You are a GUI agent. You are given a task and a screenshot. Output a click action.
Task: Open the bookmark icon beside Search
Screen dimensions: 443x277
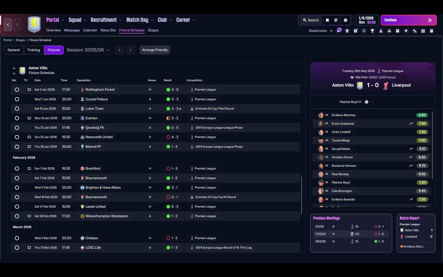pyautogui.click(x=327, y=20)
